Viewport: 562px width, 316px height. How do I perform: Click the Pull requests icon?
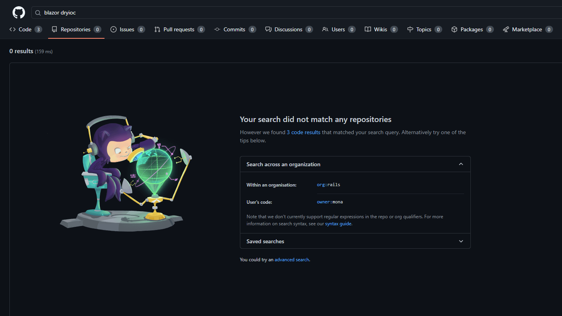[x=157, y=29]
